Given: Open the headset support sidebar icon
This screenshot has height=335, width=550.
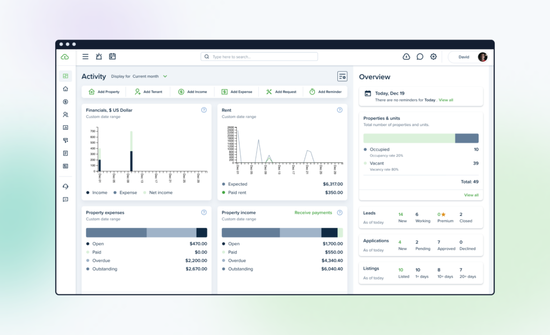Looking at the screenshot, I should pyautogui.click(x=66, y=187).
